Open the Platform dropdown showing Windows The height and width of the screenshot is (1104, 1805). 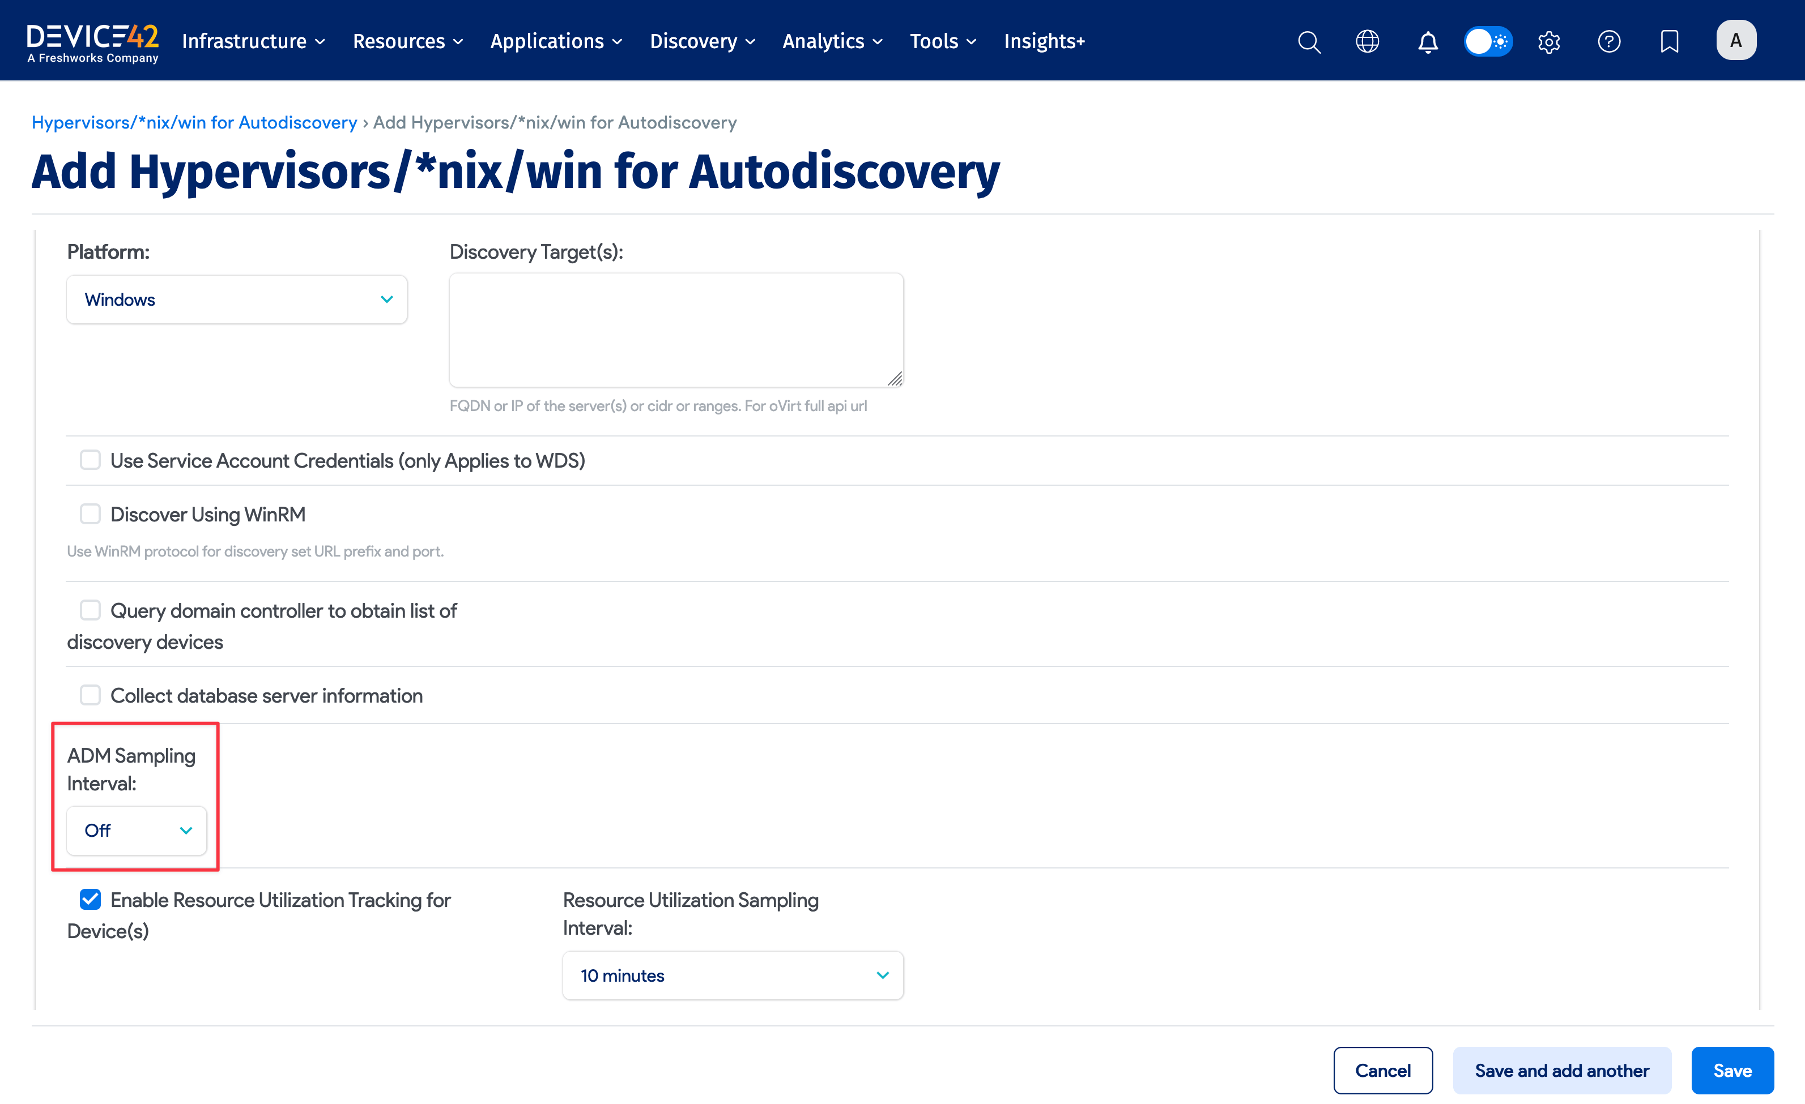click(x=237, y=299)
